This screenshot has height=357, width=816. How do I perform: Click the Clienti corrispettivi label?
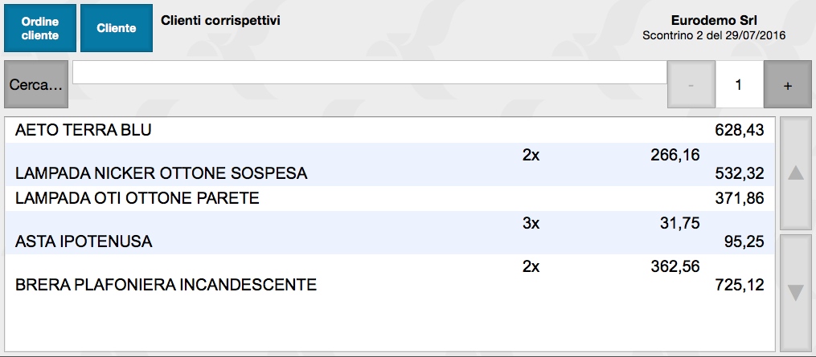(220, 18)
